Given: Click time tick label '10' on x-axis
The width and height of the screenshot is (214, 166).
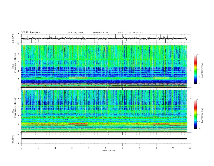Looking at the screenshot, I should click(x=190, y=148).
